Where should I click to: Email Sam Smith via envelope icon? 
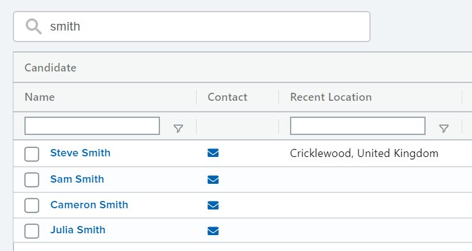[x=213, y=180]
